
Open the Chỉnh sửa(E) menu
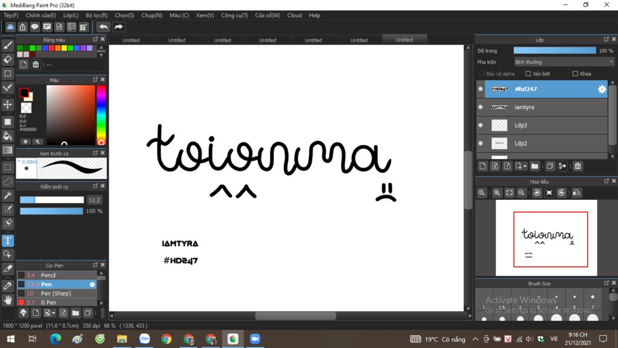[x=40, y=15]
